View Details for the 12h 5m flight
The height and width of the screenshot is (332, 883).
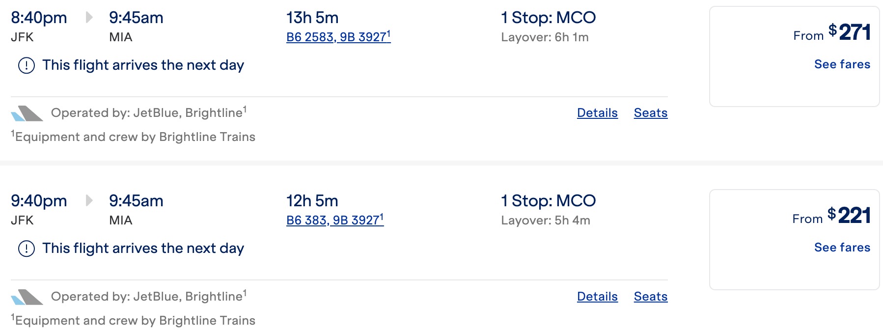(597, 297)
